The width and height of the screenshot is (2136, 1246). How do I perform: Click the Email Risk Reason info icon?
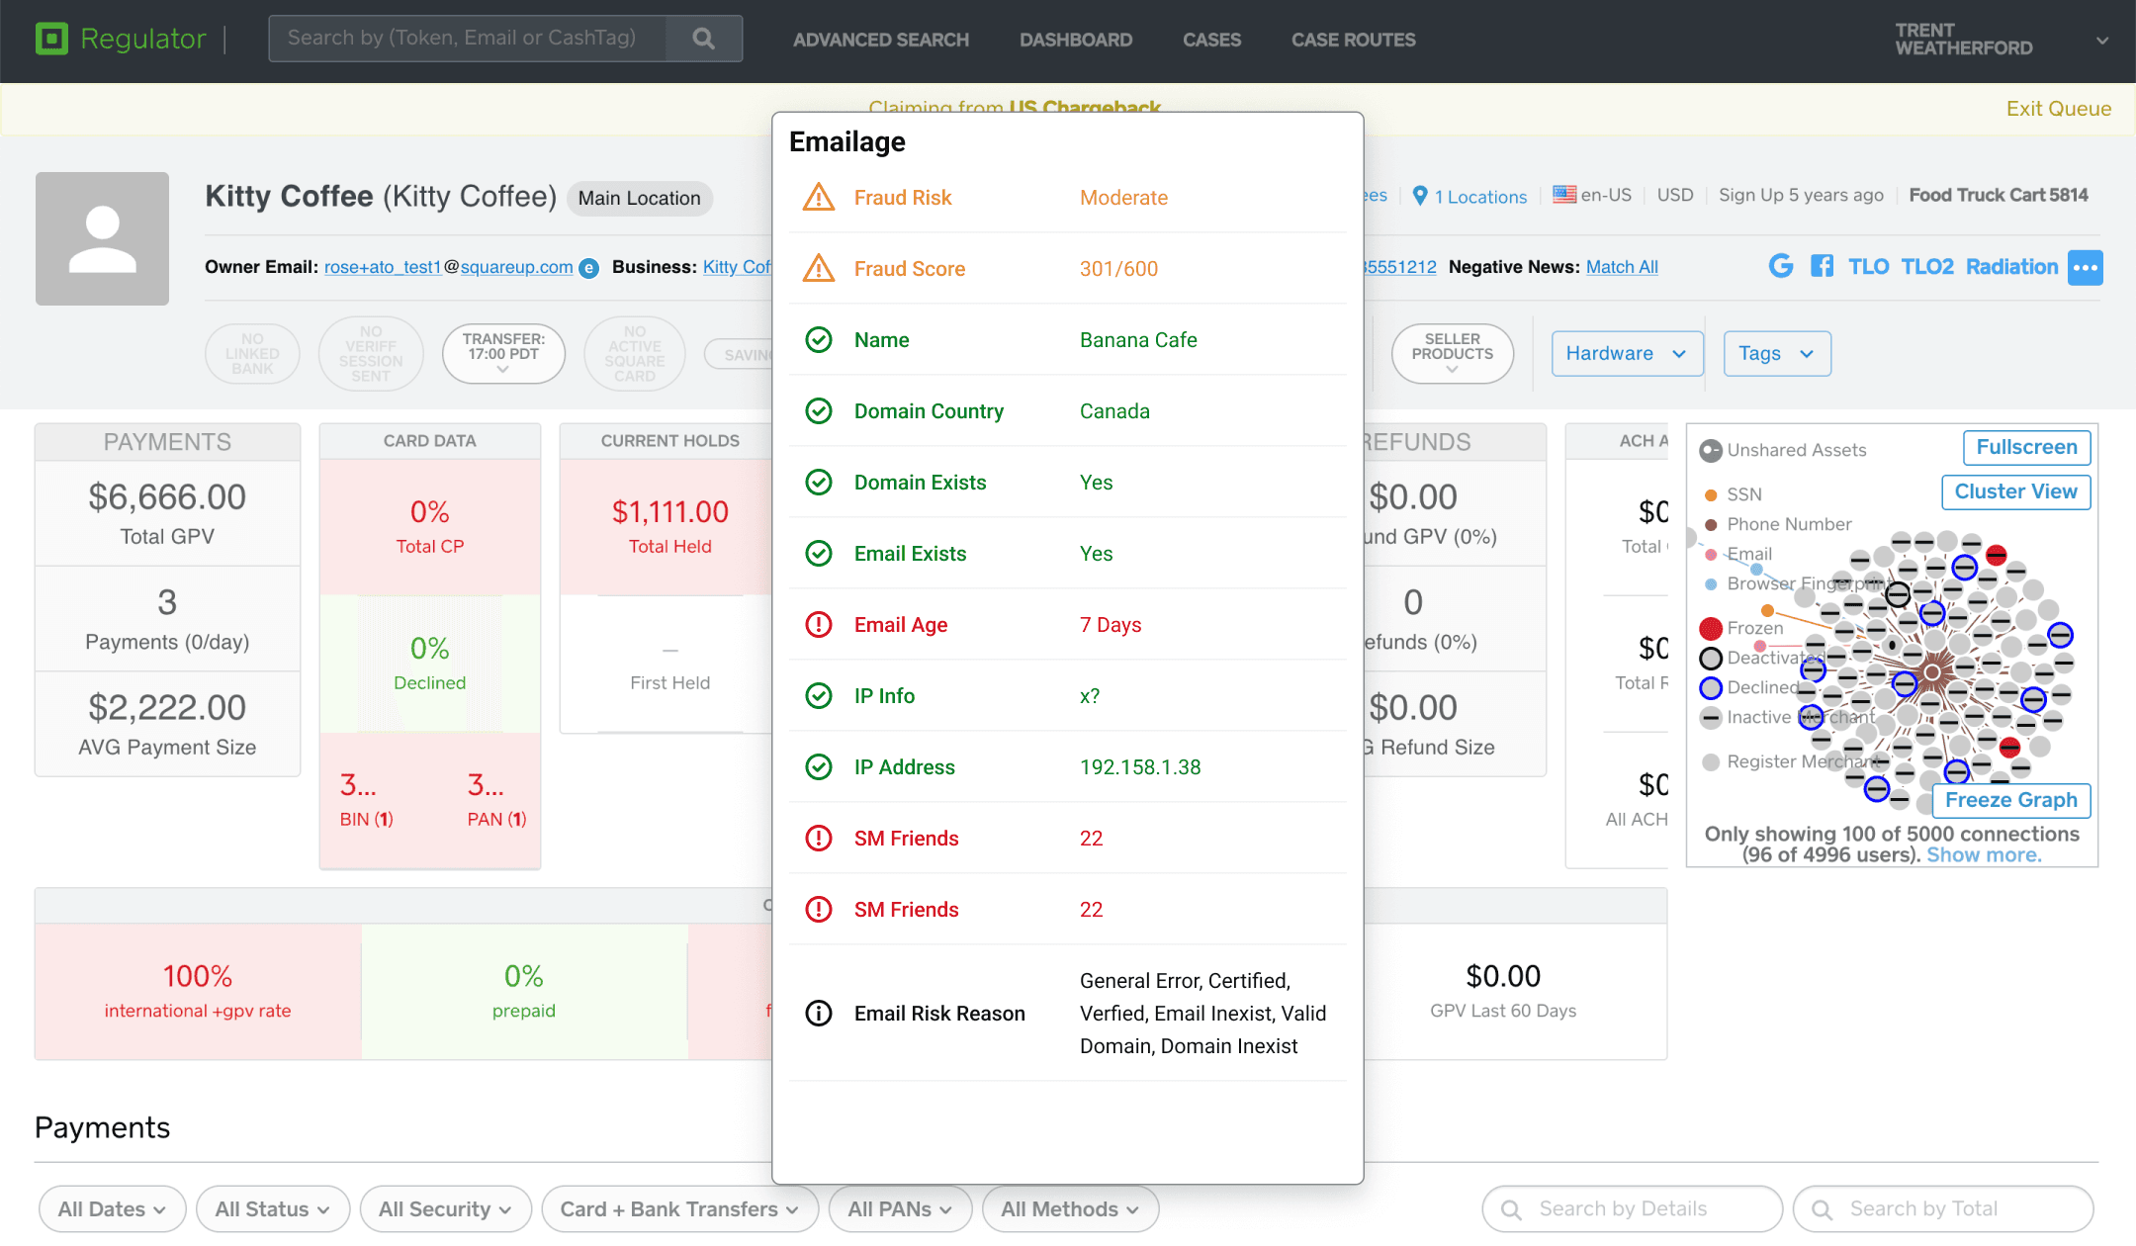click(819, 1014)
